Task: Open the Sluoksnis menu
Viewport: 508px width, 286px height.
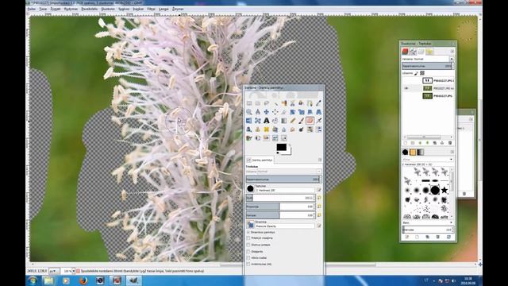Action: 108,9
